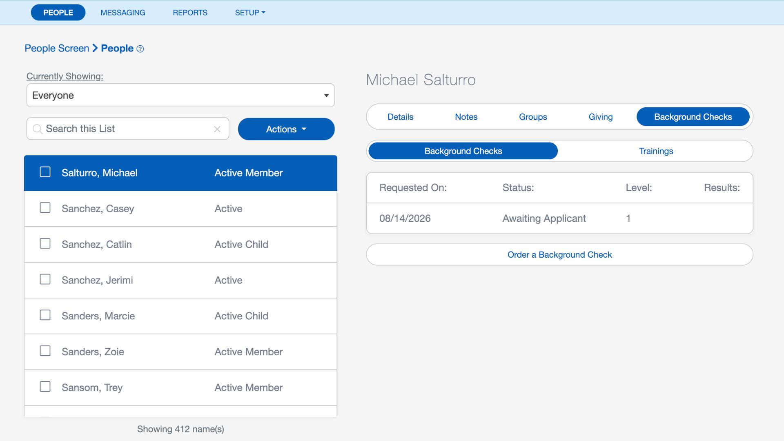Click Active Member status for Sanders, Zoie
Screen dimensions: 784x441
(248, 352)
